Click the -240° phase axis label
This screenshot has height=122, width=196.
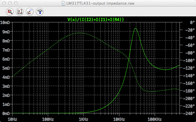(x=189, y=114)
